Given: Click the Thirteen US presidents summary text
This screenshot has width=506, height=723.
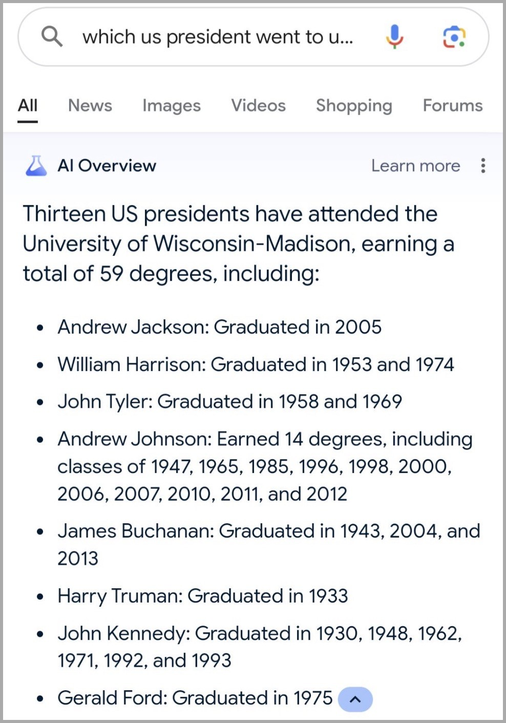Looking at the screenshot, I should 238,243.
